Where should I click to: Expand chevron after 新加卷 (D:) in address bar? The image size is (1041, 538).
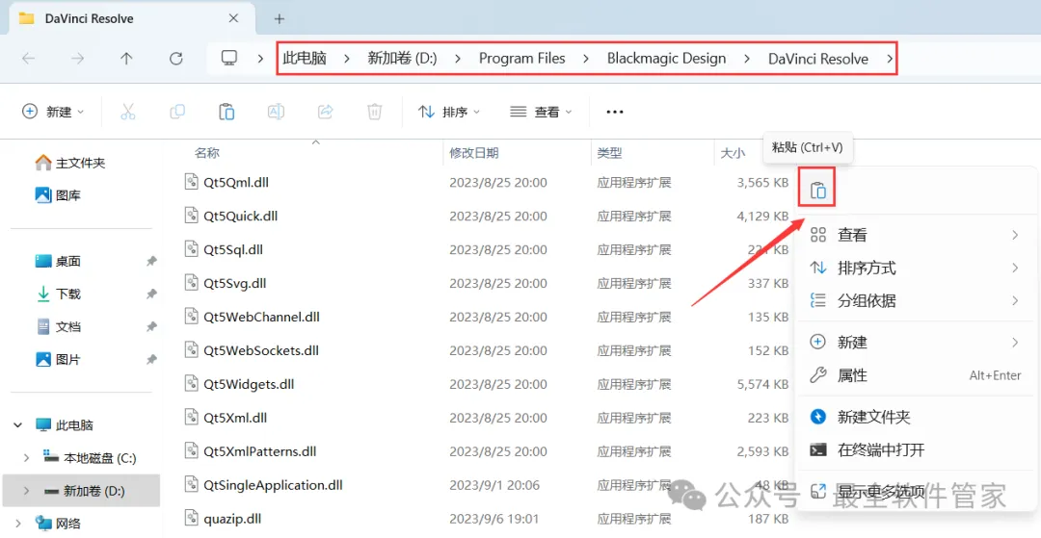[458, 59]
